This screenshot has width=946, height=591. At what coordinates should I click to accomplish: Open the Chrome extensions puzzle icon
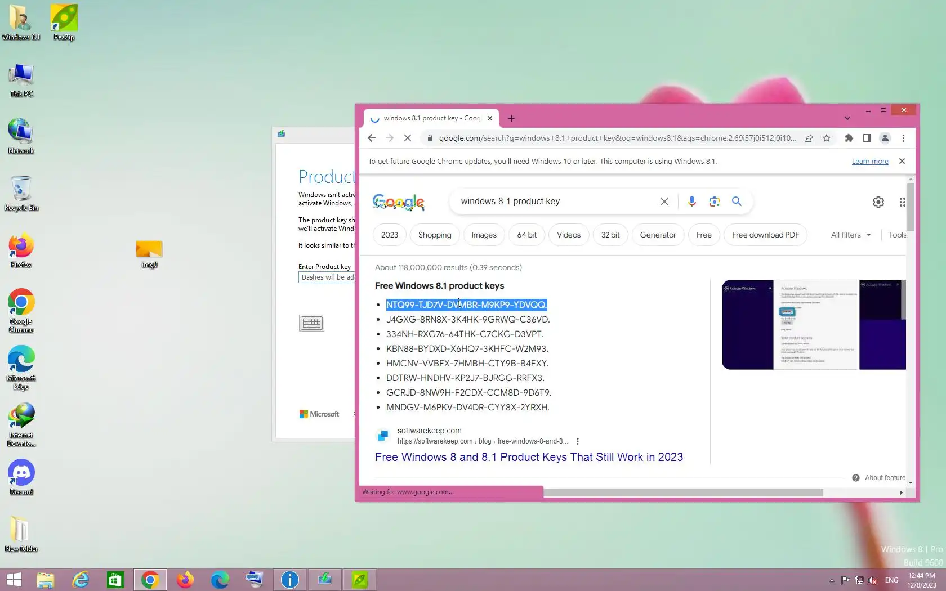click(849, 138)
